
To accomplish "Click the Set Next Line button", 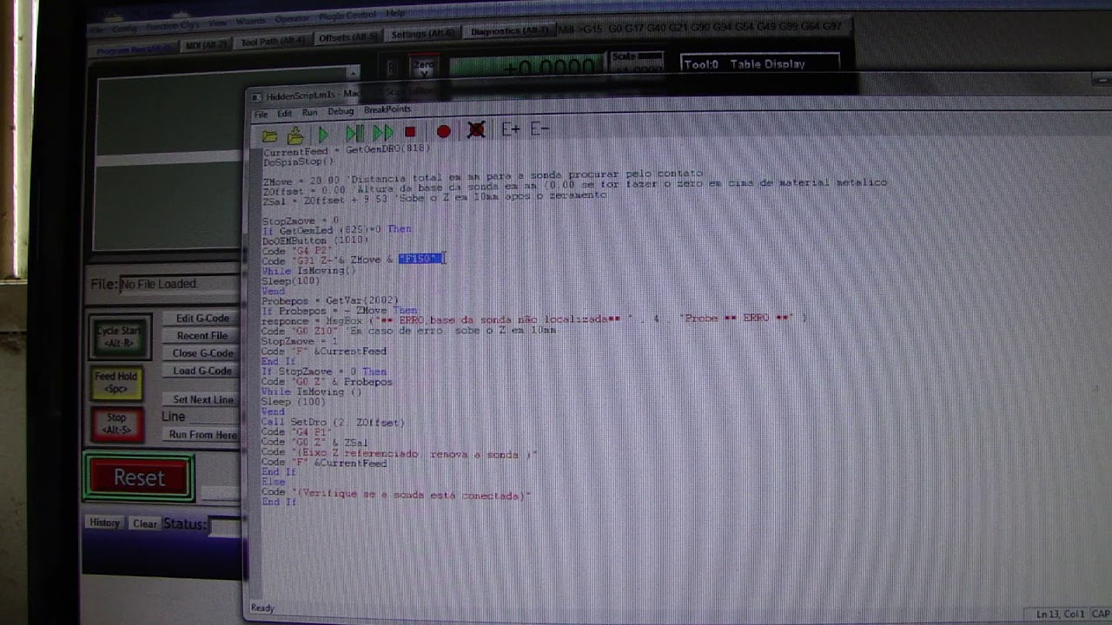I will (202, 399).
